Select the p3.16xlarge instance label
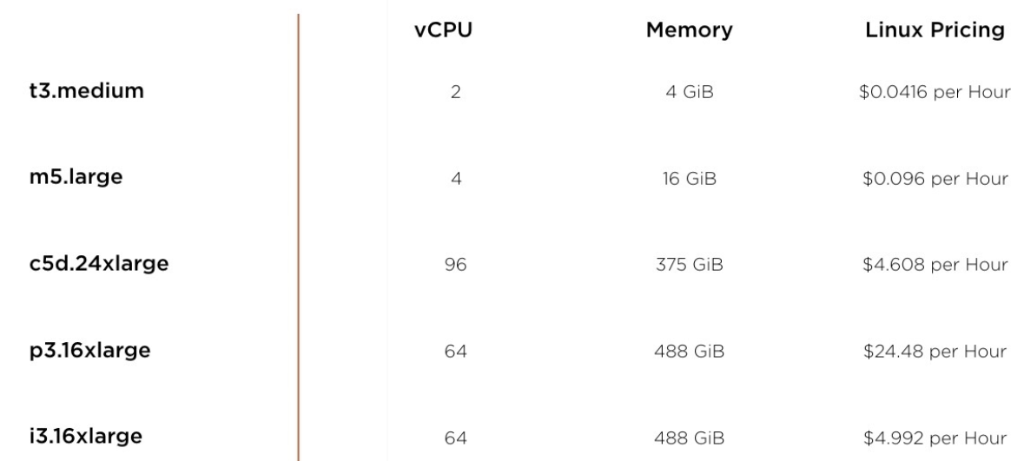 click(89, 352)
